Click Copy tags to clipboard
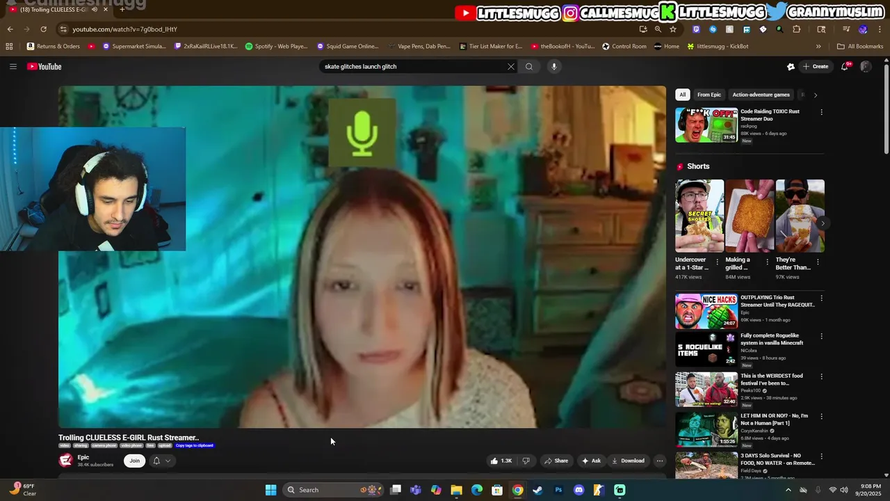Image resolution: width=890 pixels, height=501 pixels. coord(195,445)
